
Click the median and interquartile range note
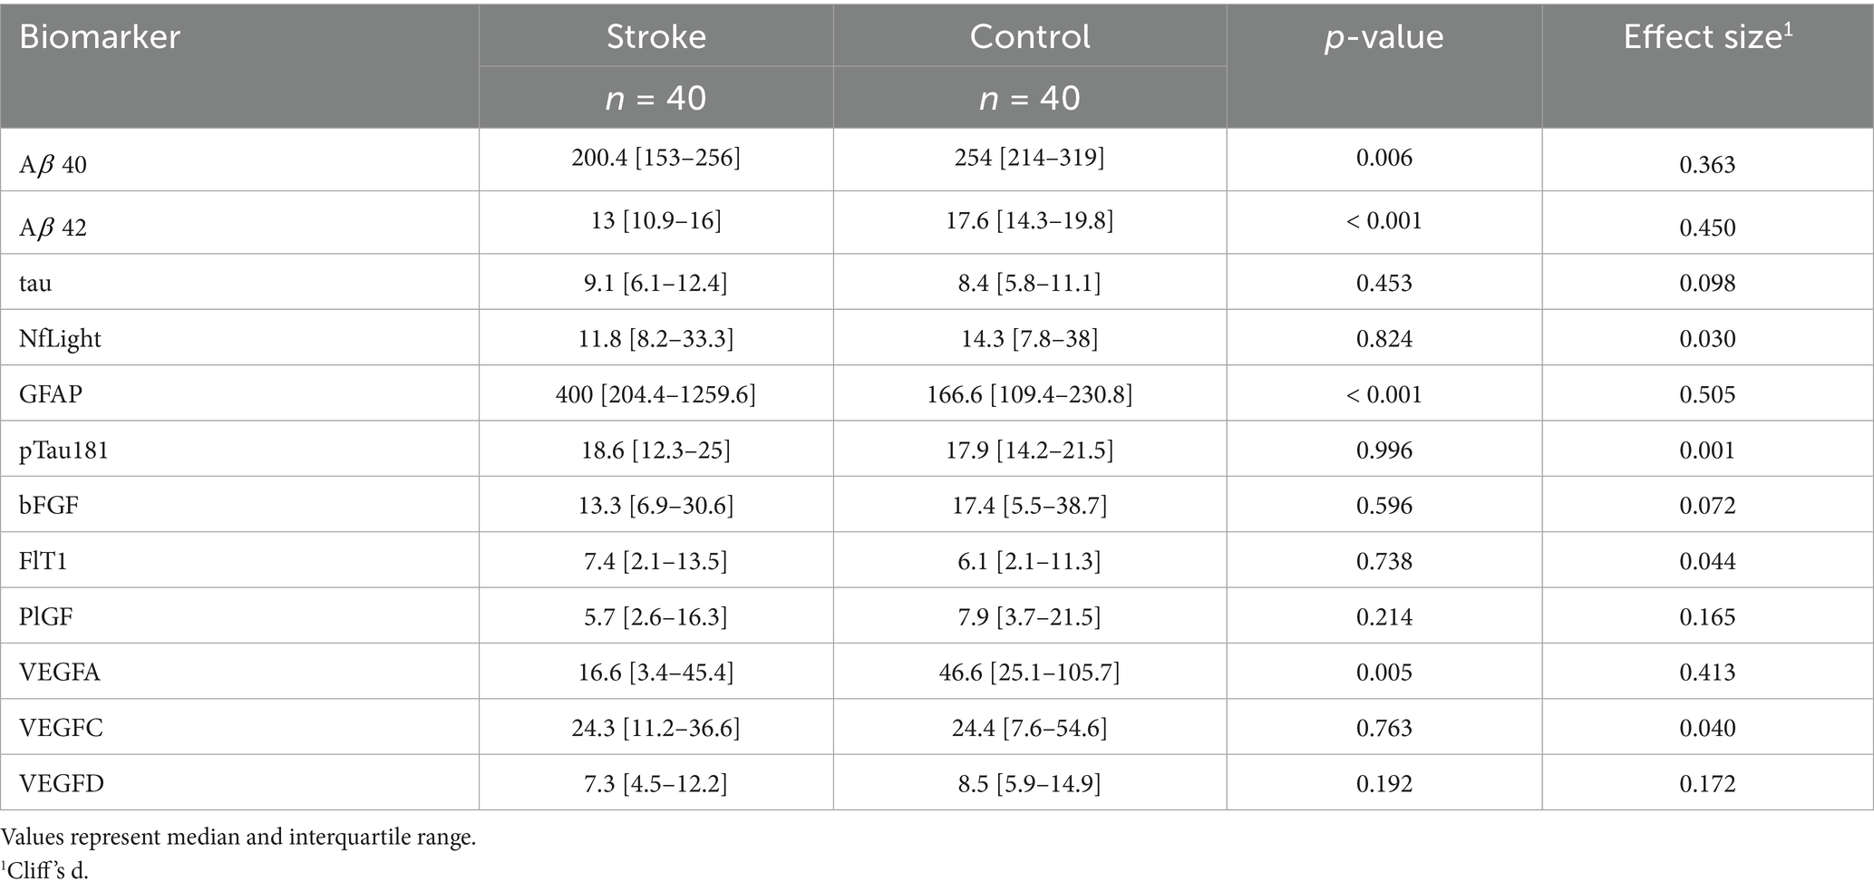[238, 838]
